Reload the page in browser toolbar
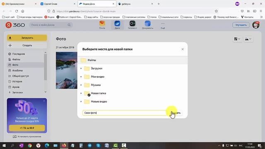Viewport: 265px width, 149px height. [x=17, y=11]
